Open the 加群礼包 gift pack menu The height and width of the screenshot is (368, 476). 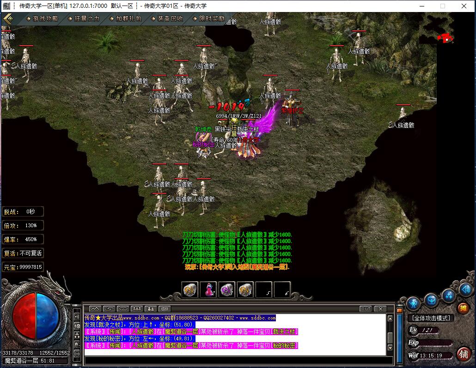click(x=125, y=19)
